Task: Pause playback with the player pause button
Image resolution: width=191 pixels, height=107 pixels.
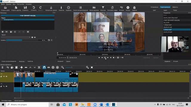Action: pyautogui.click(x=105, y=58)
